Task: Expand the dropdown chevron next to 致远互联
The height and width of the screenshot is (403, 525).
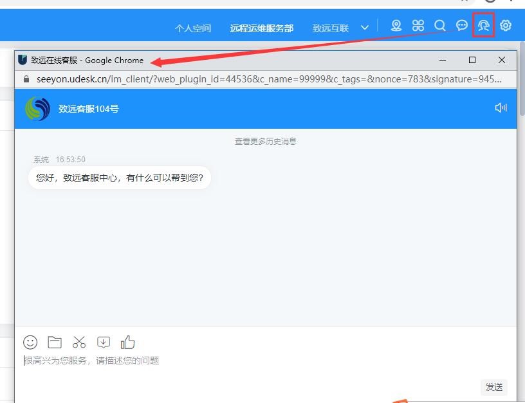Action: pyautogui.click(x=365, y=28)
